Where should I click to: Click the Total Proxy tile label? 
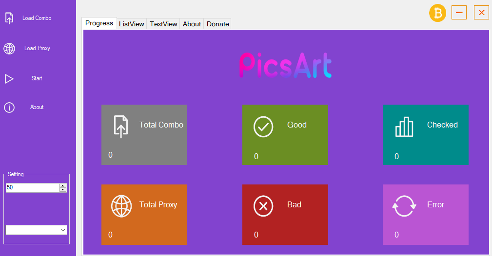(x=158, y=204)
